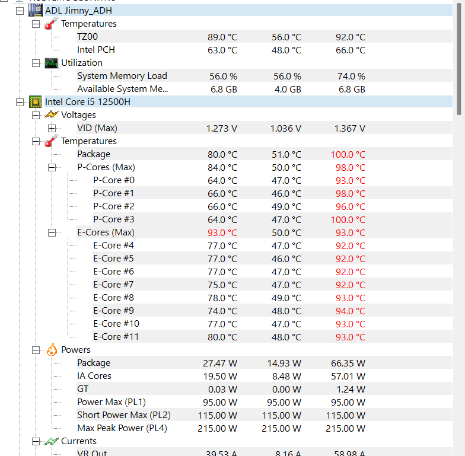
Task: Collapse the Powers group
Action: [36, 350]
